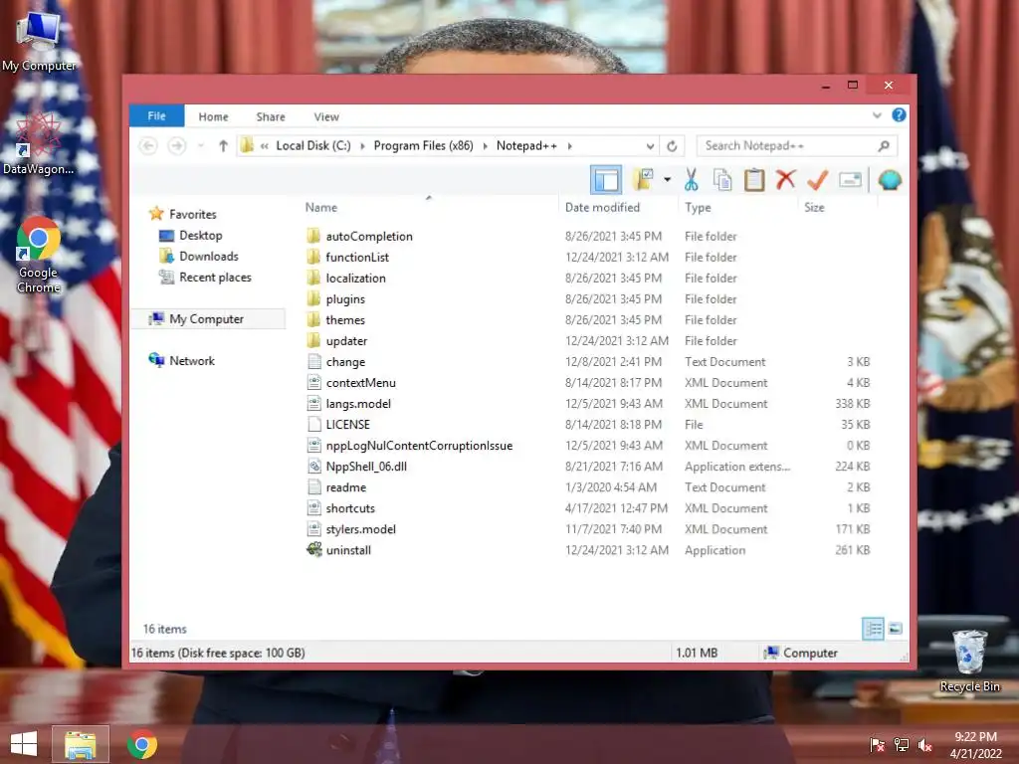Open the Windows Start button

pos(24,744)
